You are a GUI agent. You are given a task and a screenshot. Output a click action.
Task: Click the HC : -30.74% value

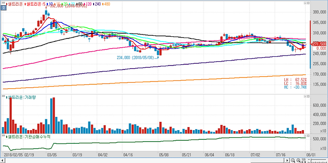tap(295, 87)
